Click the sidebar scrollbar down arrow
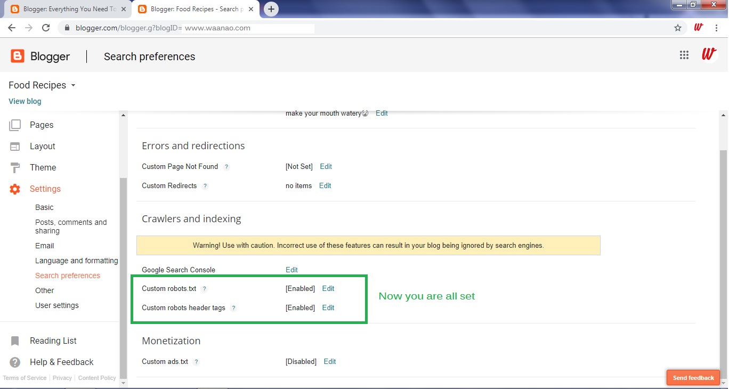This screenshot has width=729, height=389. 123,383
